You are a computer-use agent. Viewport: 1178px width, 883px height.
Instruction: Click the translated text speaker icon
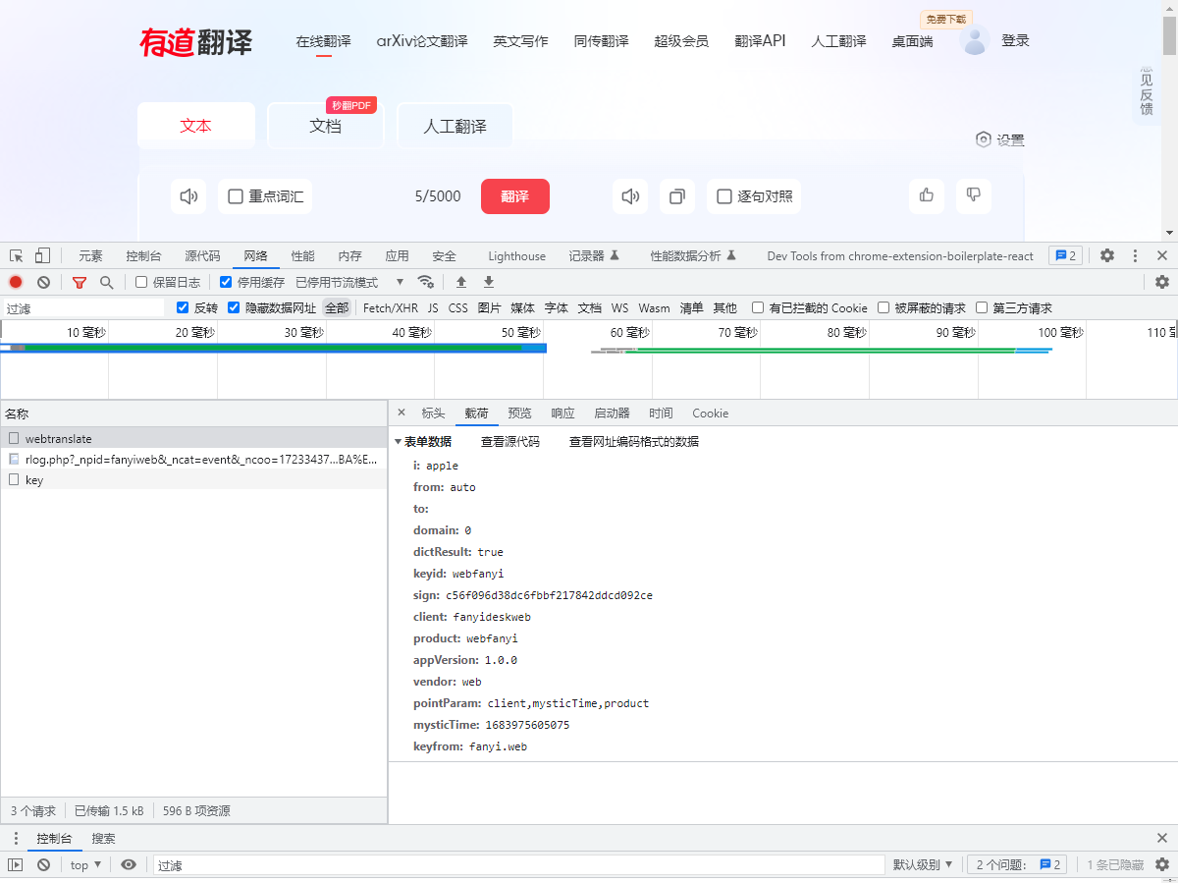point(629,196)
